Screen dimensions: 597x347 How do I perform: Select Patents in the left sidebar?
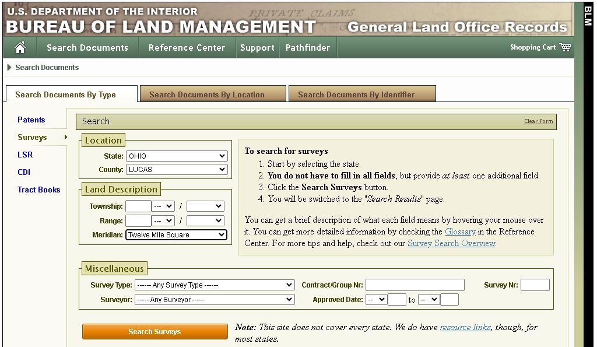coord(31,120)
